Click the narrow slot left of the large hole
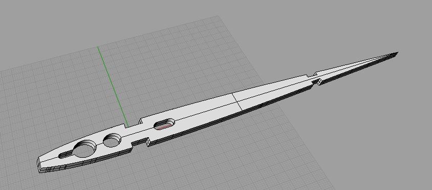Image resolution: width=432 pixels, height=190 pixels. [x=66, y=155]
